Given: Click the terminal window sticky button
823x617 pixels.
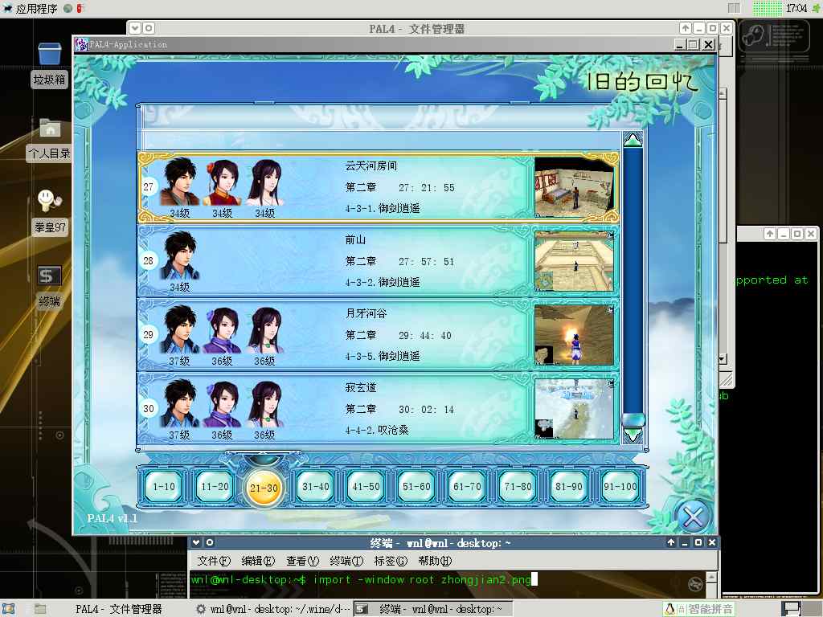Looking at the screenshot, I should (x=210, y=542).
